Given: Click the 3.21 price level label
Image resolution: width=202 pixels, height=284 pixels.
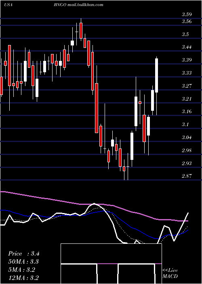Looking at the screenshot, I should [x=187, y=99].
